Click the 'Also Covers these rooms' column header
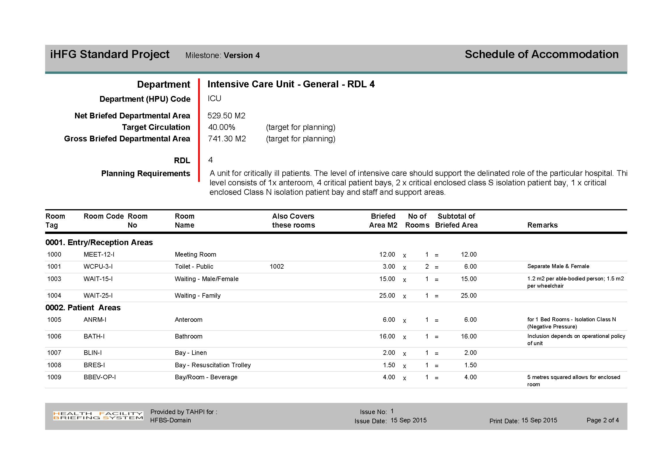Screen dimensions: 672x475 point(294,220)
